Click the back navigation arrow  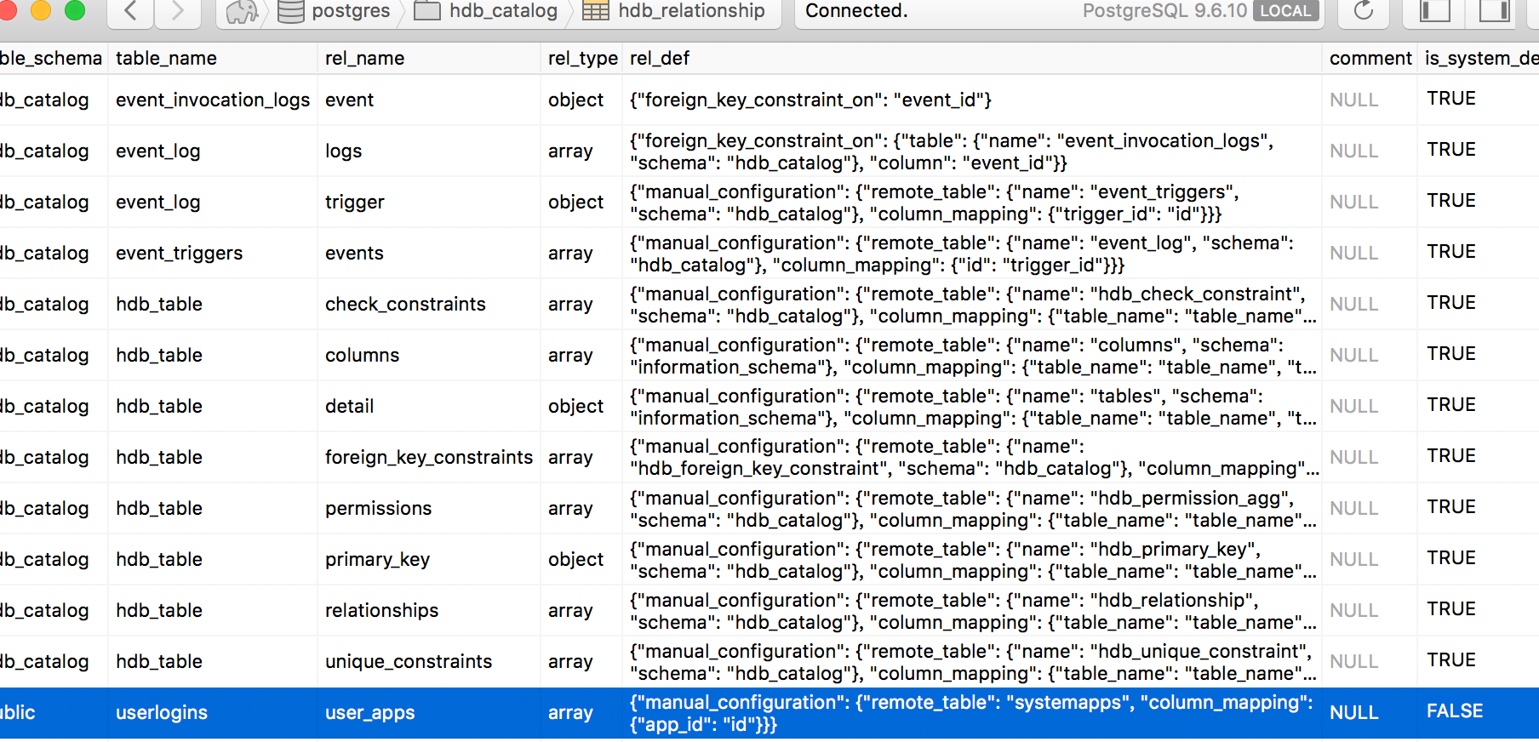130,11
